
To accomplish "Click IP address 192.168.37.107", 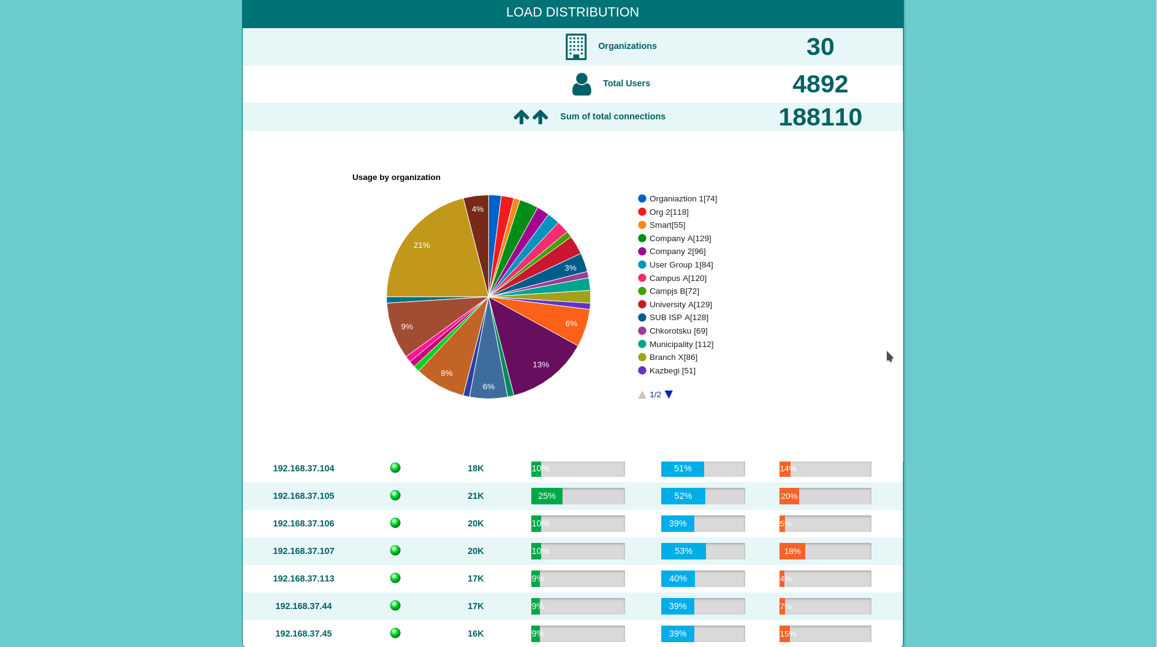I will pos(303,551).
